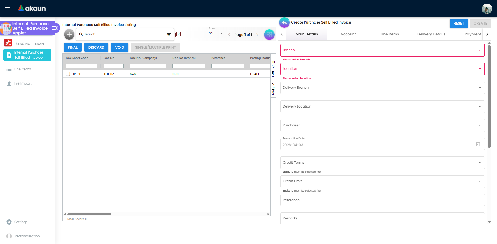Select the Line Items sidebar item

(x=22, y=69)
